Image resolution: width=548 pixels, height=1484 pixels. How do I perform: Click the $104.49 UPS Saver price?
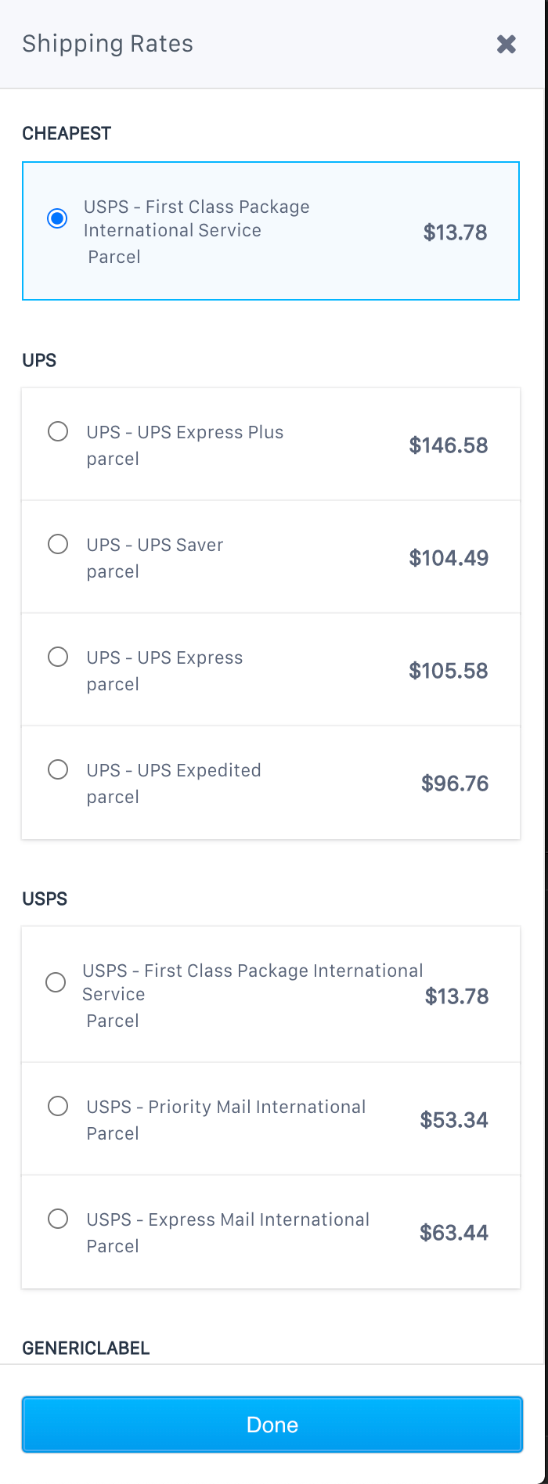point(449,558)
